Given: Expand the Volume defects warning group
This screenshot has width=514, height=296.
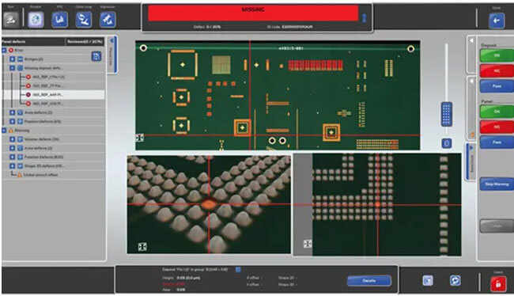Looking at the screenshot, I should pos(12,139).
